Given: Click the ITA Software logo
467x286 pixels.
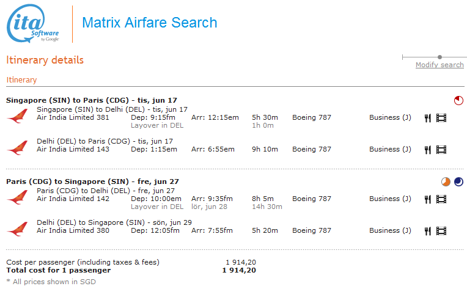Looking at the screenshot, I should [33, 23].
